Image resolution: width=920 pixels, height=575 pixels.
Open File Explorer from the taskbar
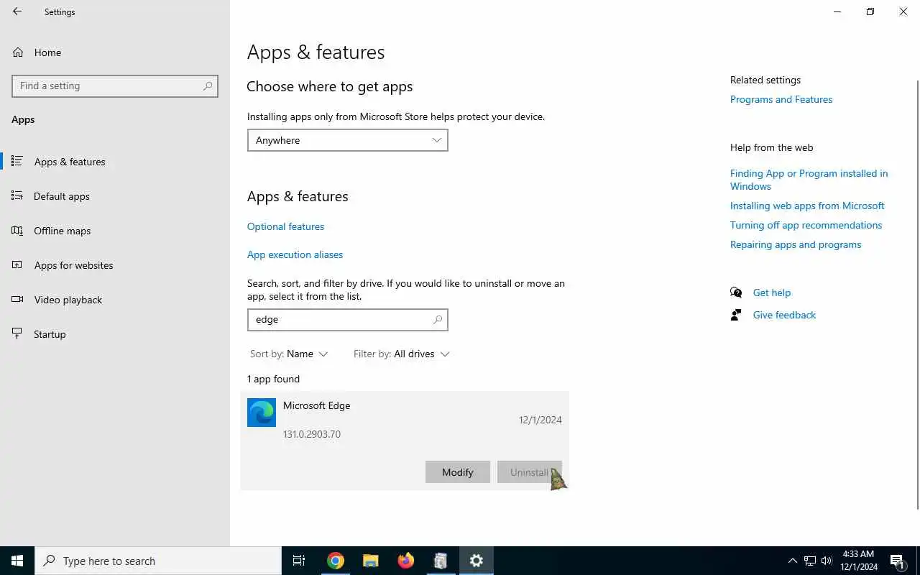click(x=370, y=561)
